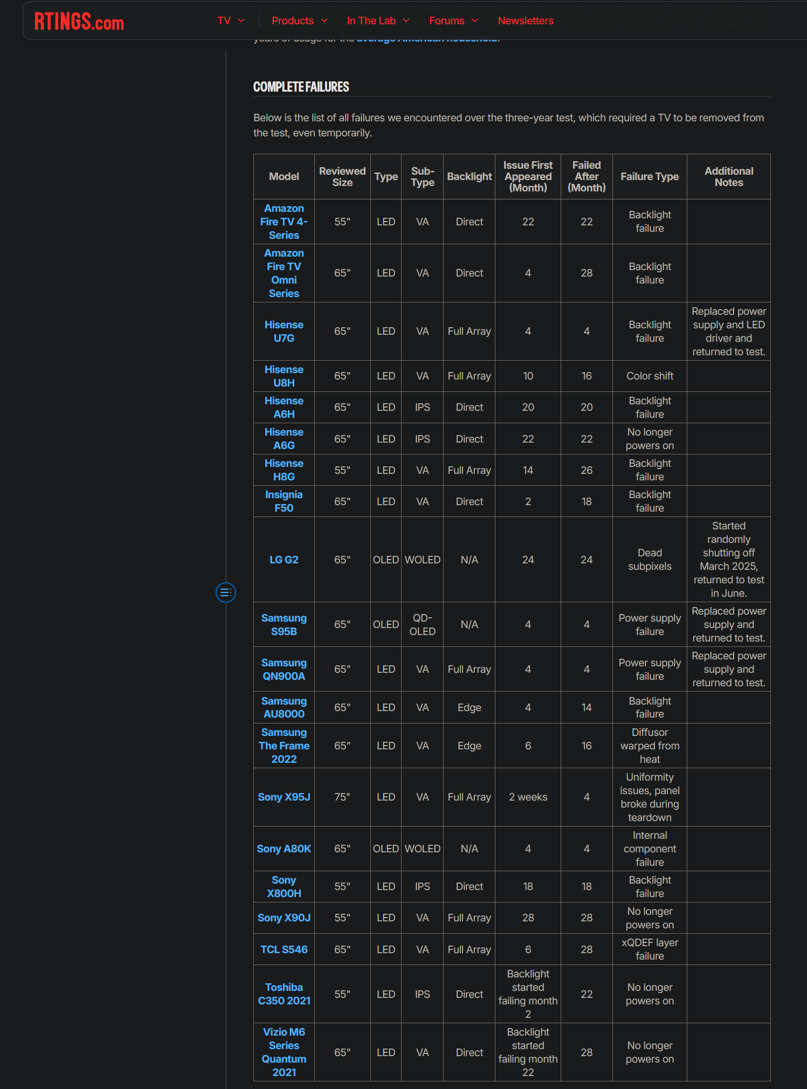The width and height of the screenshot is (807, 1089).
Task: Go to RTINGS.com home logo
Action: [x=79, y=22]
